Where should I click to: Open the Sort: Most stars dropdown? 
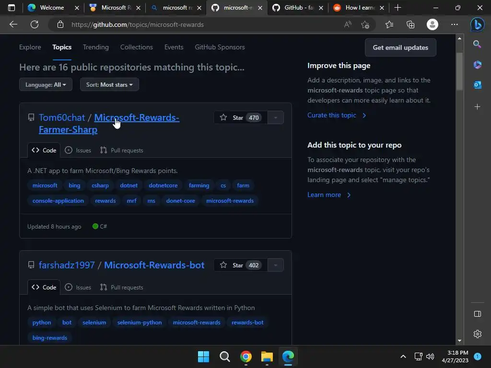click(109, 84)
